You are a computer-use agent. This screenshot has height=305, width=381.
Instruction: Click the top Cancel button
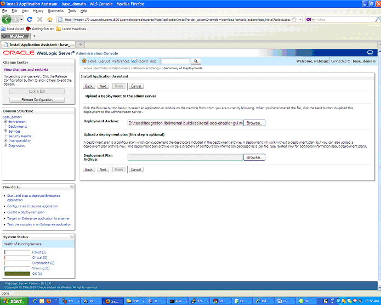[x=136, y=86]
